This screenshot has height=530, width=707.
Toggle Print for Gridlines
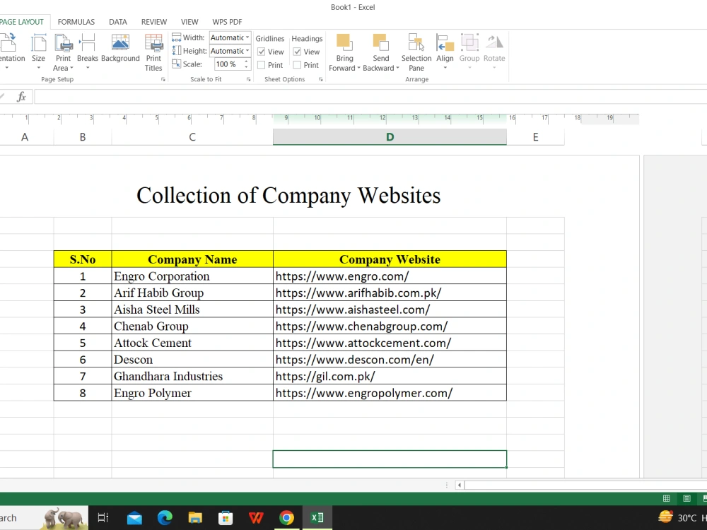(x=262, y=64)
